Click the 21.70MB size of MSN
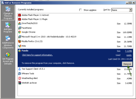Screen dimensions: 136x99 tap(128, 47)
